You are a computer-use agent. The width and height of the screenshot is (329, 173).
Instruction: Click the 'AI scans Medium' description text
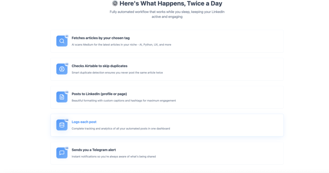tap(121, 45)
